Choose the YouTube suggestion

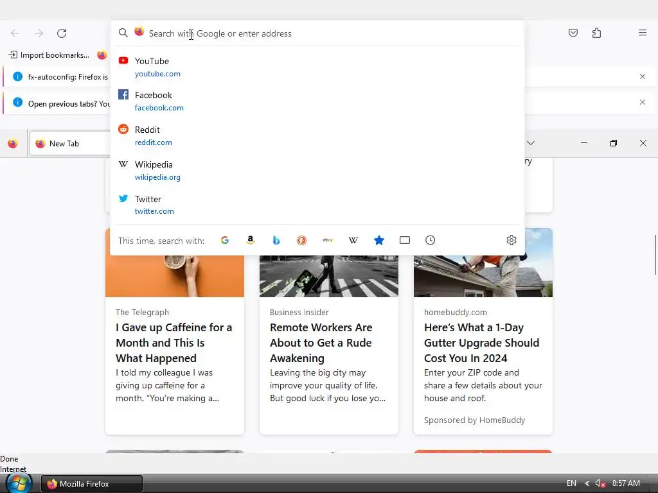317,67
